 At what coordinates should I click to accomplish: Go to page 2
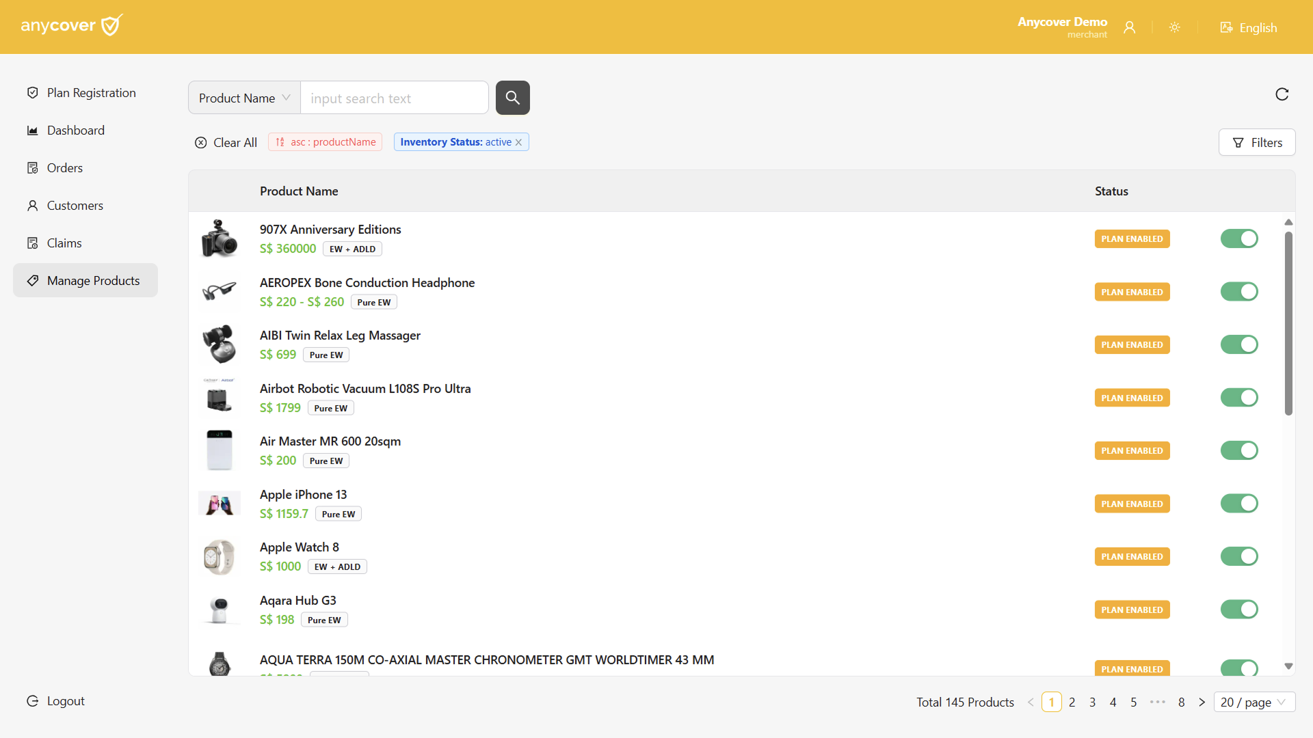click(x=1072, y=702)
